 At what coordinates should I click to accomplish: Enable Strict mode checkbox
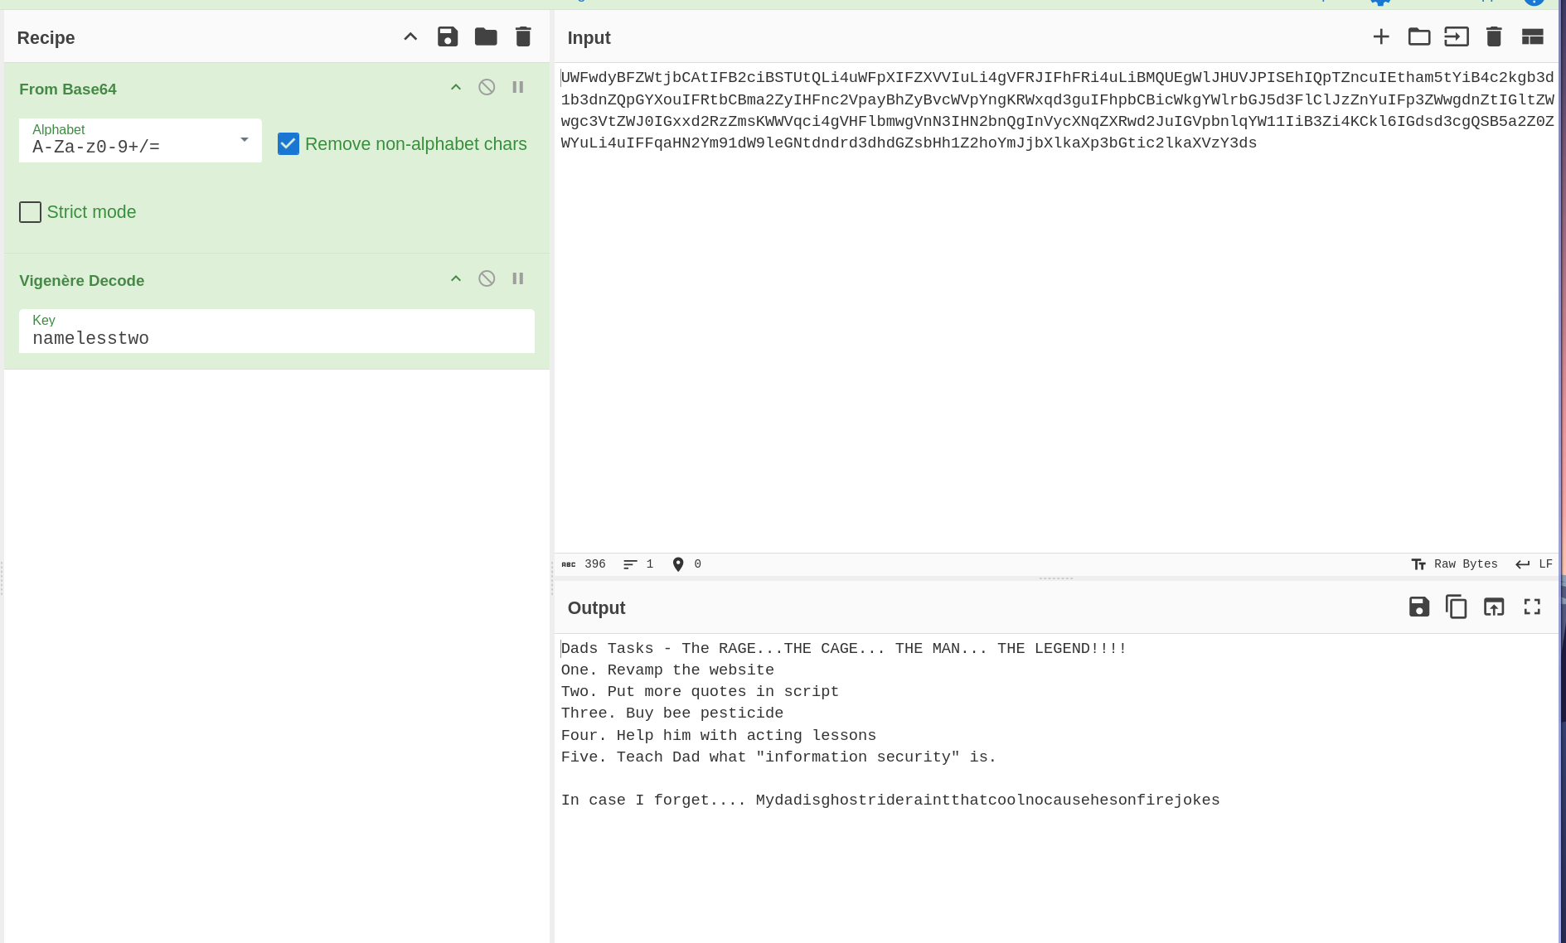click(30, 212)
